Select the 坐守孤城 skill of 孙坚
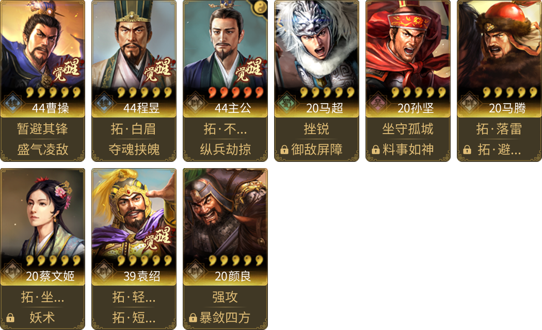 click(408, 129)
